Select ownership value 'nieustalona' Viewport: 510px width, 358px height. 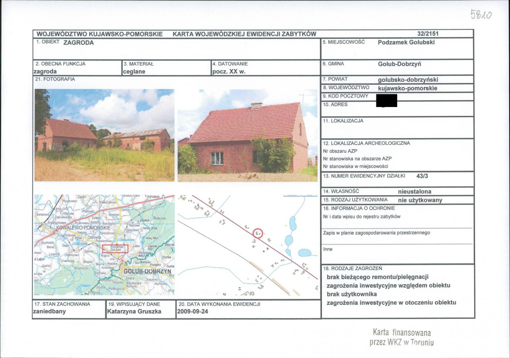pyautogui.click(x=415, y=191)
